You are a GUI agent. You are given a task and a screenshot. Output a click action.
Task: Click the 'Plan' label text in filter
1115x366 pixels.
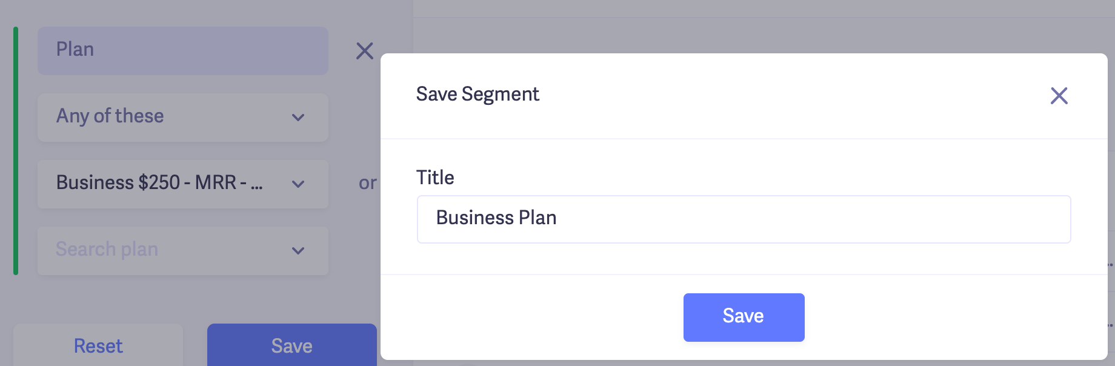coord(75,50)
